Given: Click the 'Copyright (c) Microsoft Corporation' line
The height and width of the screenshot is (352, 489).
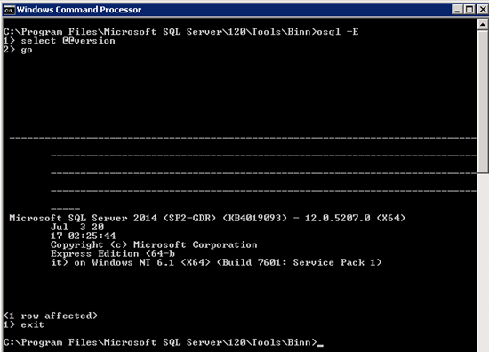Looking at the screenshot, I should 154,244.
